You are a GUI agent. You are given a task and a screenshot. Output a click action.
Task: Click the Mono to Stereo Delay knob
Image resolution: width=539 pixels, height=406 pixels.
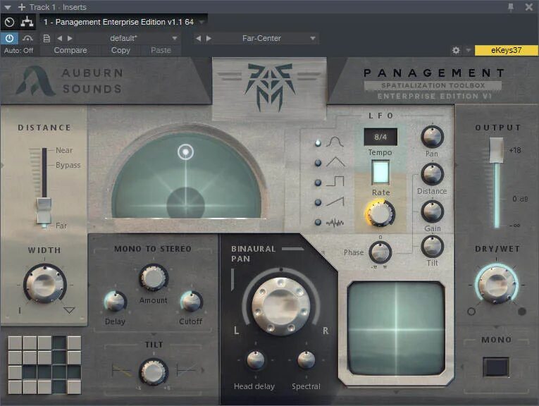pyautogui.click(x=116, y=301)
